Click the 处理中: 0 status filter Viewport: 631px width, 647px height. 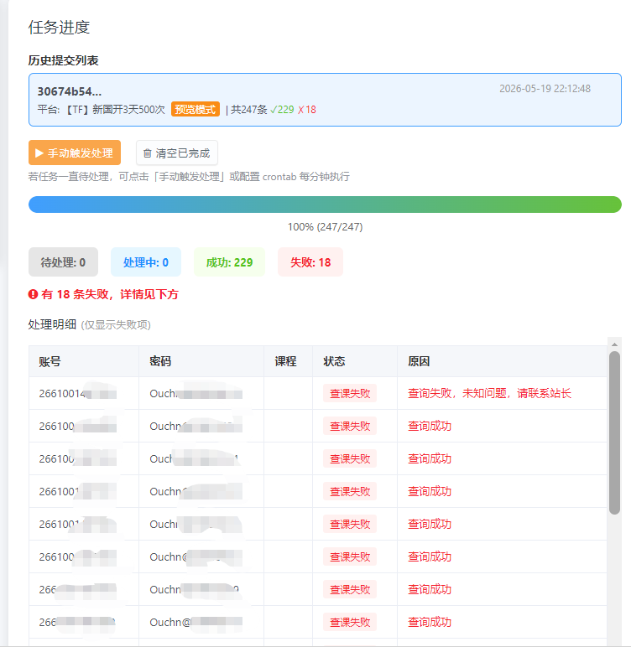click(146, 262)
